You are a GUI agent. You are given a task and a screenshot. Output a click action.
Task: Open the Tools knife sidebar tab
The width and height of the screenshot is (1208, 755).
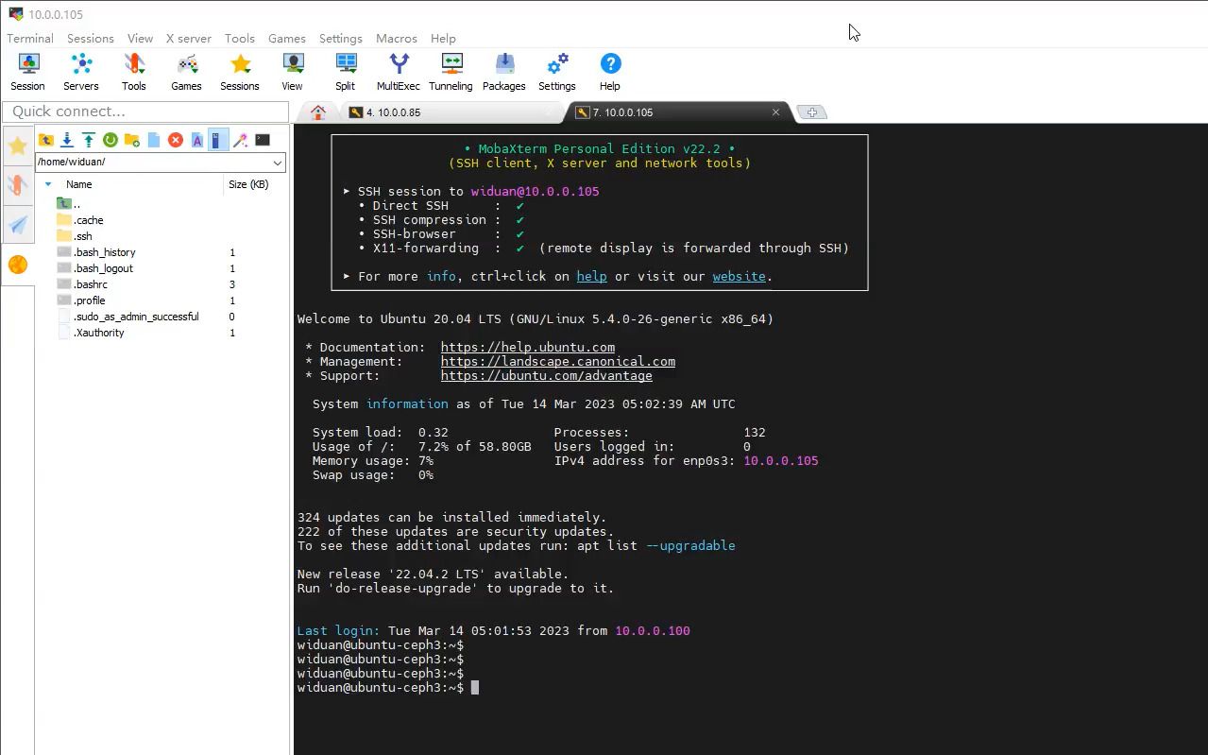pos(18,184)
